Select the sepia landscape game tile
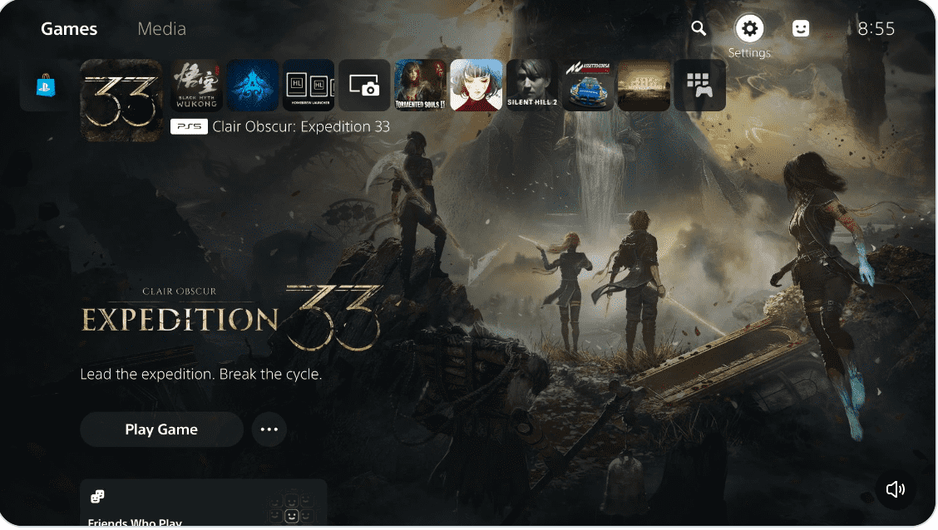Screen dimensions: 938x530 point(644,85)
